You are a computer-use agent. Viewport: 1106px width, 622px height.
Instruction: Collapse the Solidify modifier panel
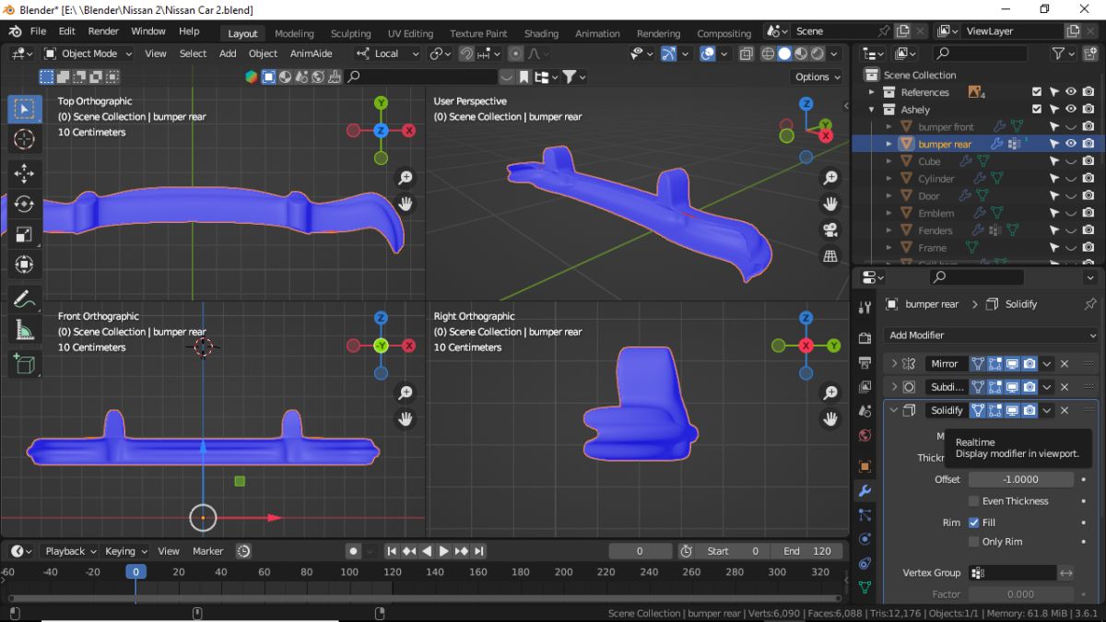click(x=893, y=410)
